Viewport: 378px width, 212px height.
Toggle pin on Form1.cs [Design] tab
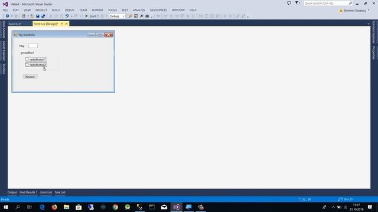click(62, 24)
